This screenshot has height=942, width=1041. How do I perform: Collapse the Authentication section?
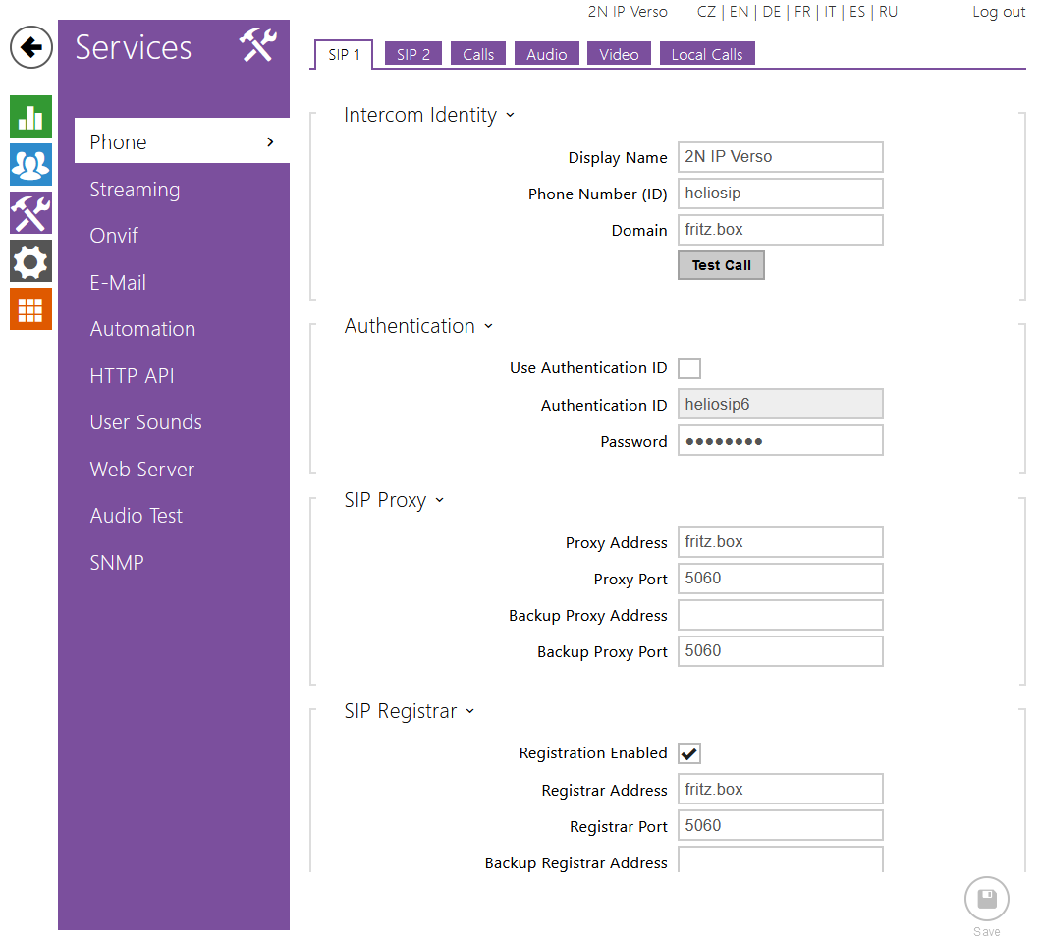coord(488,327)
